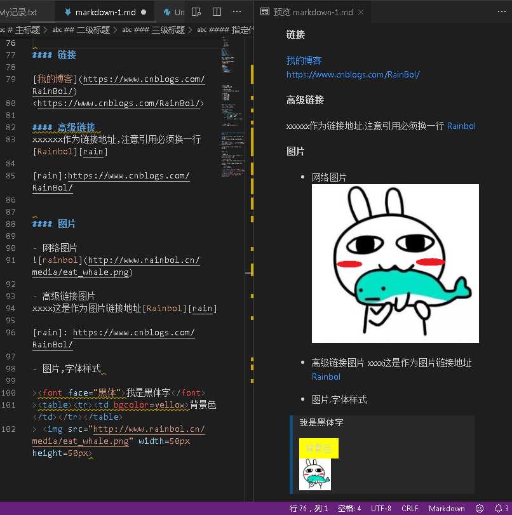Open preview to the side icon
This screenshot has height=515, width=512.
(196, 12)
